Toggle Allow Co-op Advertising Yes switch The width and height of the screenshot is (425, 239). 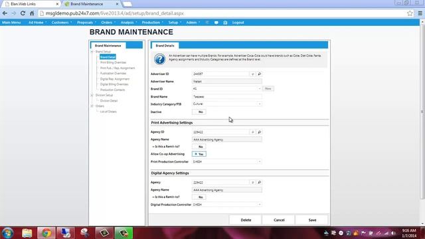pyautogui.click(x=199, y=154)
